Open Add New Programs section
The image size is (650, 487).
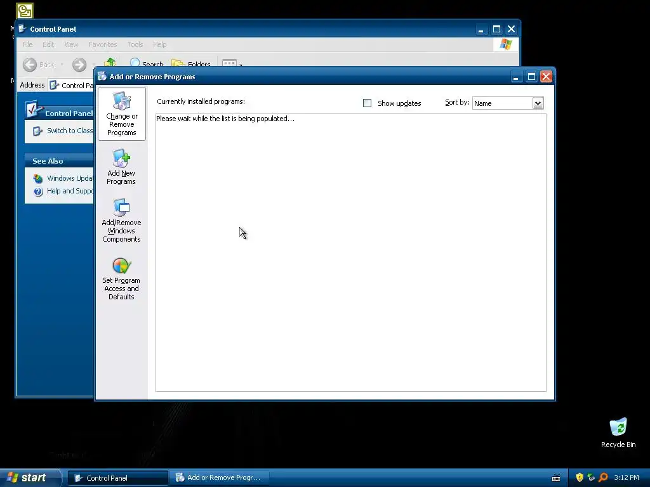tap(121, 167)
